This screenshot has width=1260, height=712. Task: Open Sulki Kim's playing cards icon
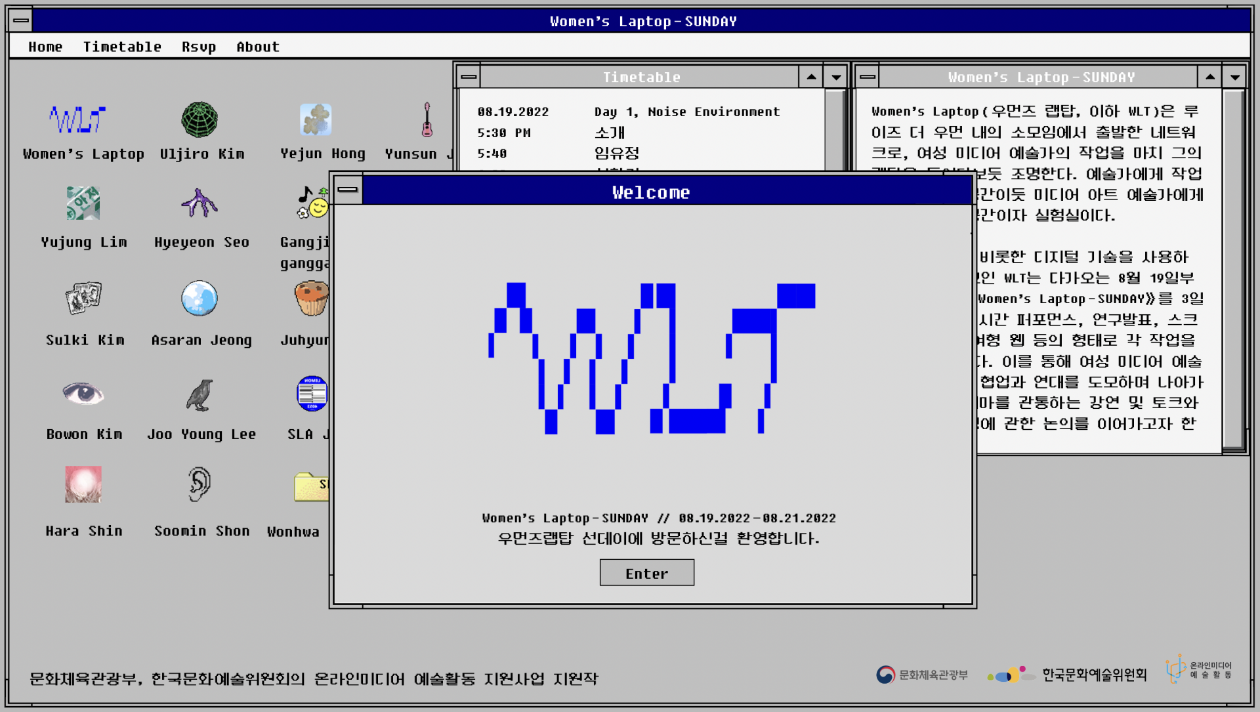point(83,299)
